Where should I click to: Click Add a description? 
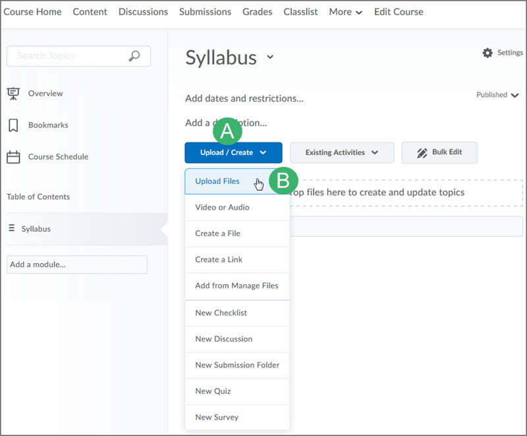click(226, 123)
